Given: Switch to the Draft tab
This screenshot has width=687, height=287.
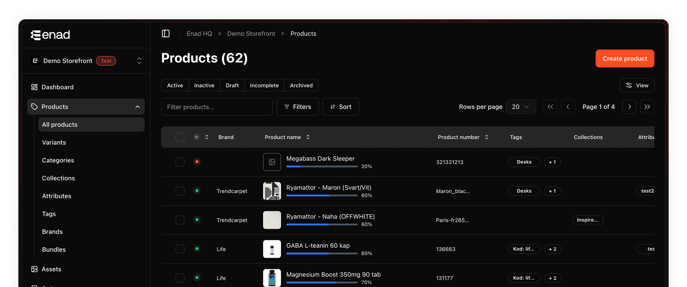Looking at the screenshot, I should tap(232, 85).
